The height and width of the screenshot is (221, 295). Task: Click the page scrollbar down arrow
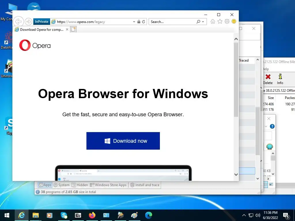coord(236,174)
